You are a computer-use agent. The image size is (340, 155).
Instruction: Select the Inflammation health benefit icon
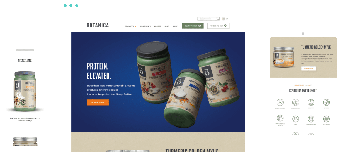pyautogui.click(x=295, y=102)
